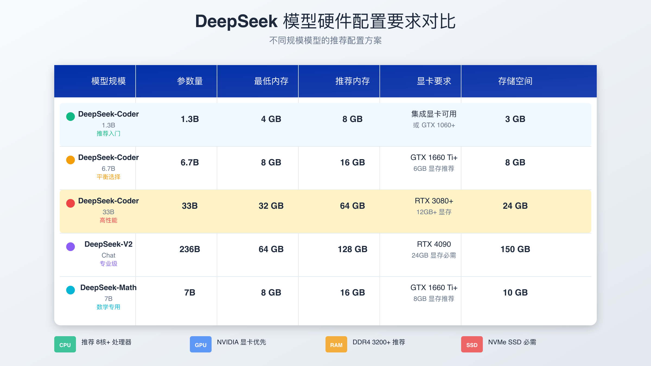
Task: Click the 10 GB storage cell
Action: 515,293
